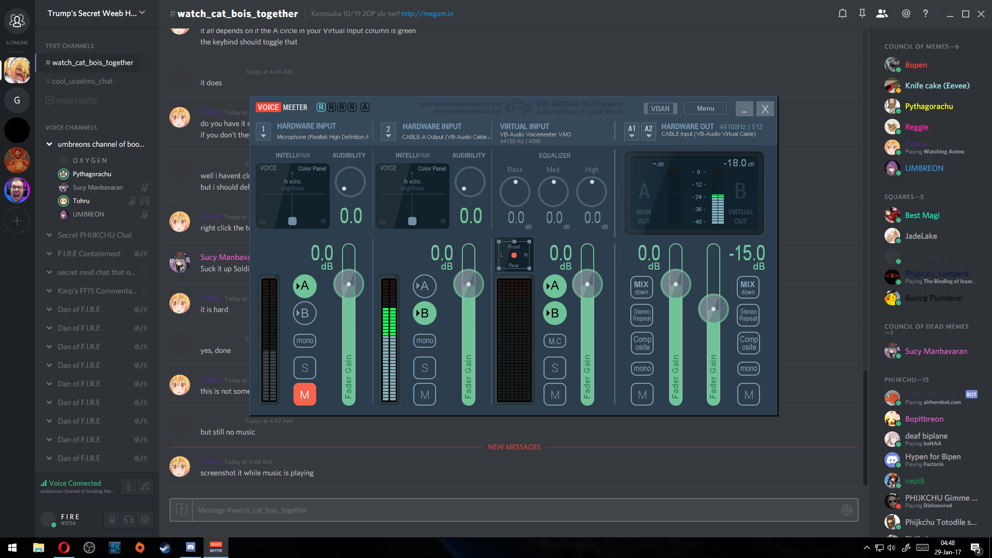The width and height of the screenshot is (992, 558).
Task: Toggle bus A on virtual input
Action: point(555,286)
